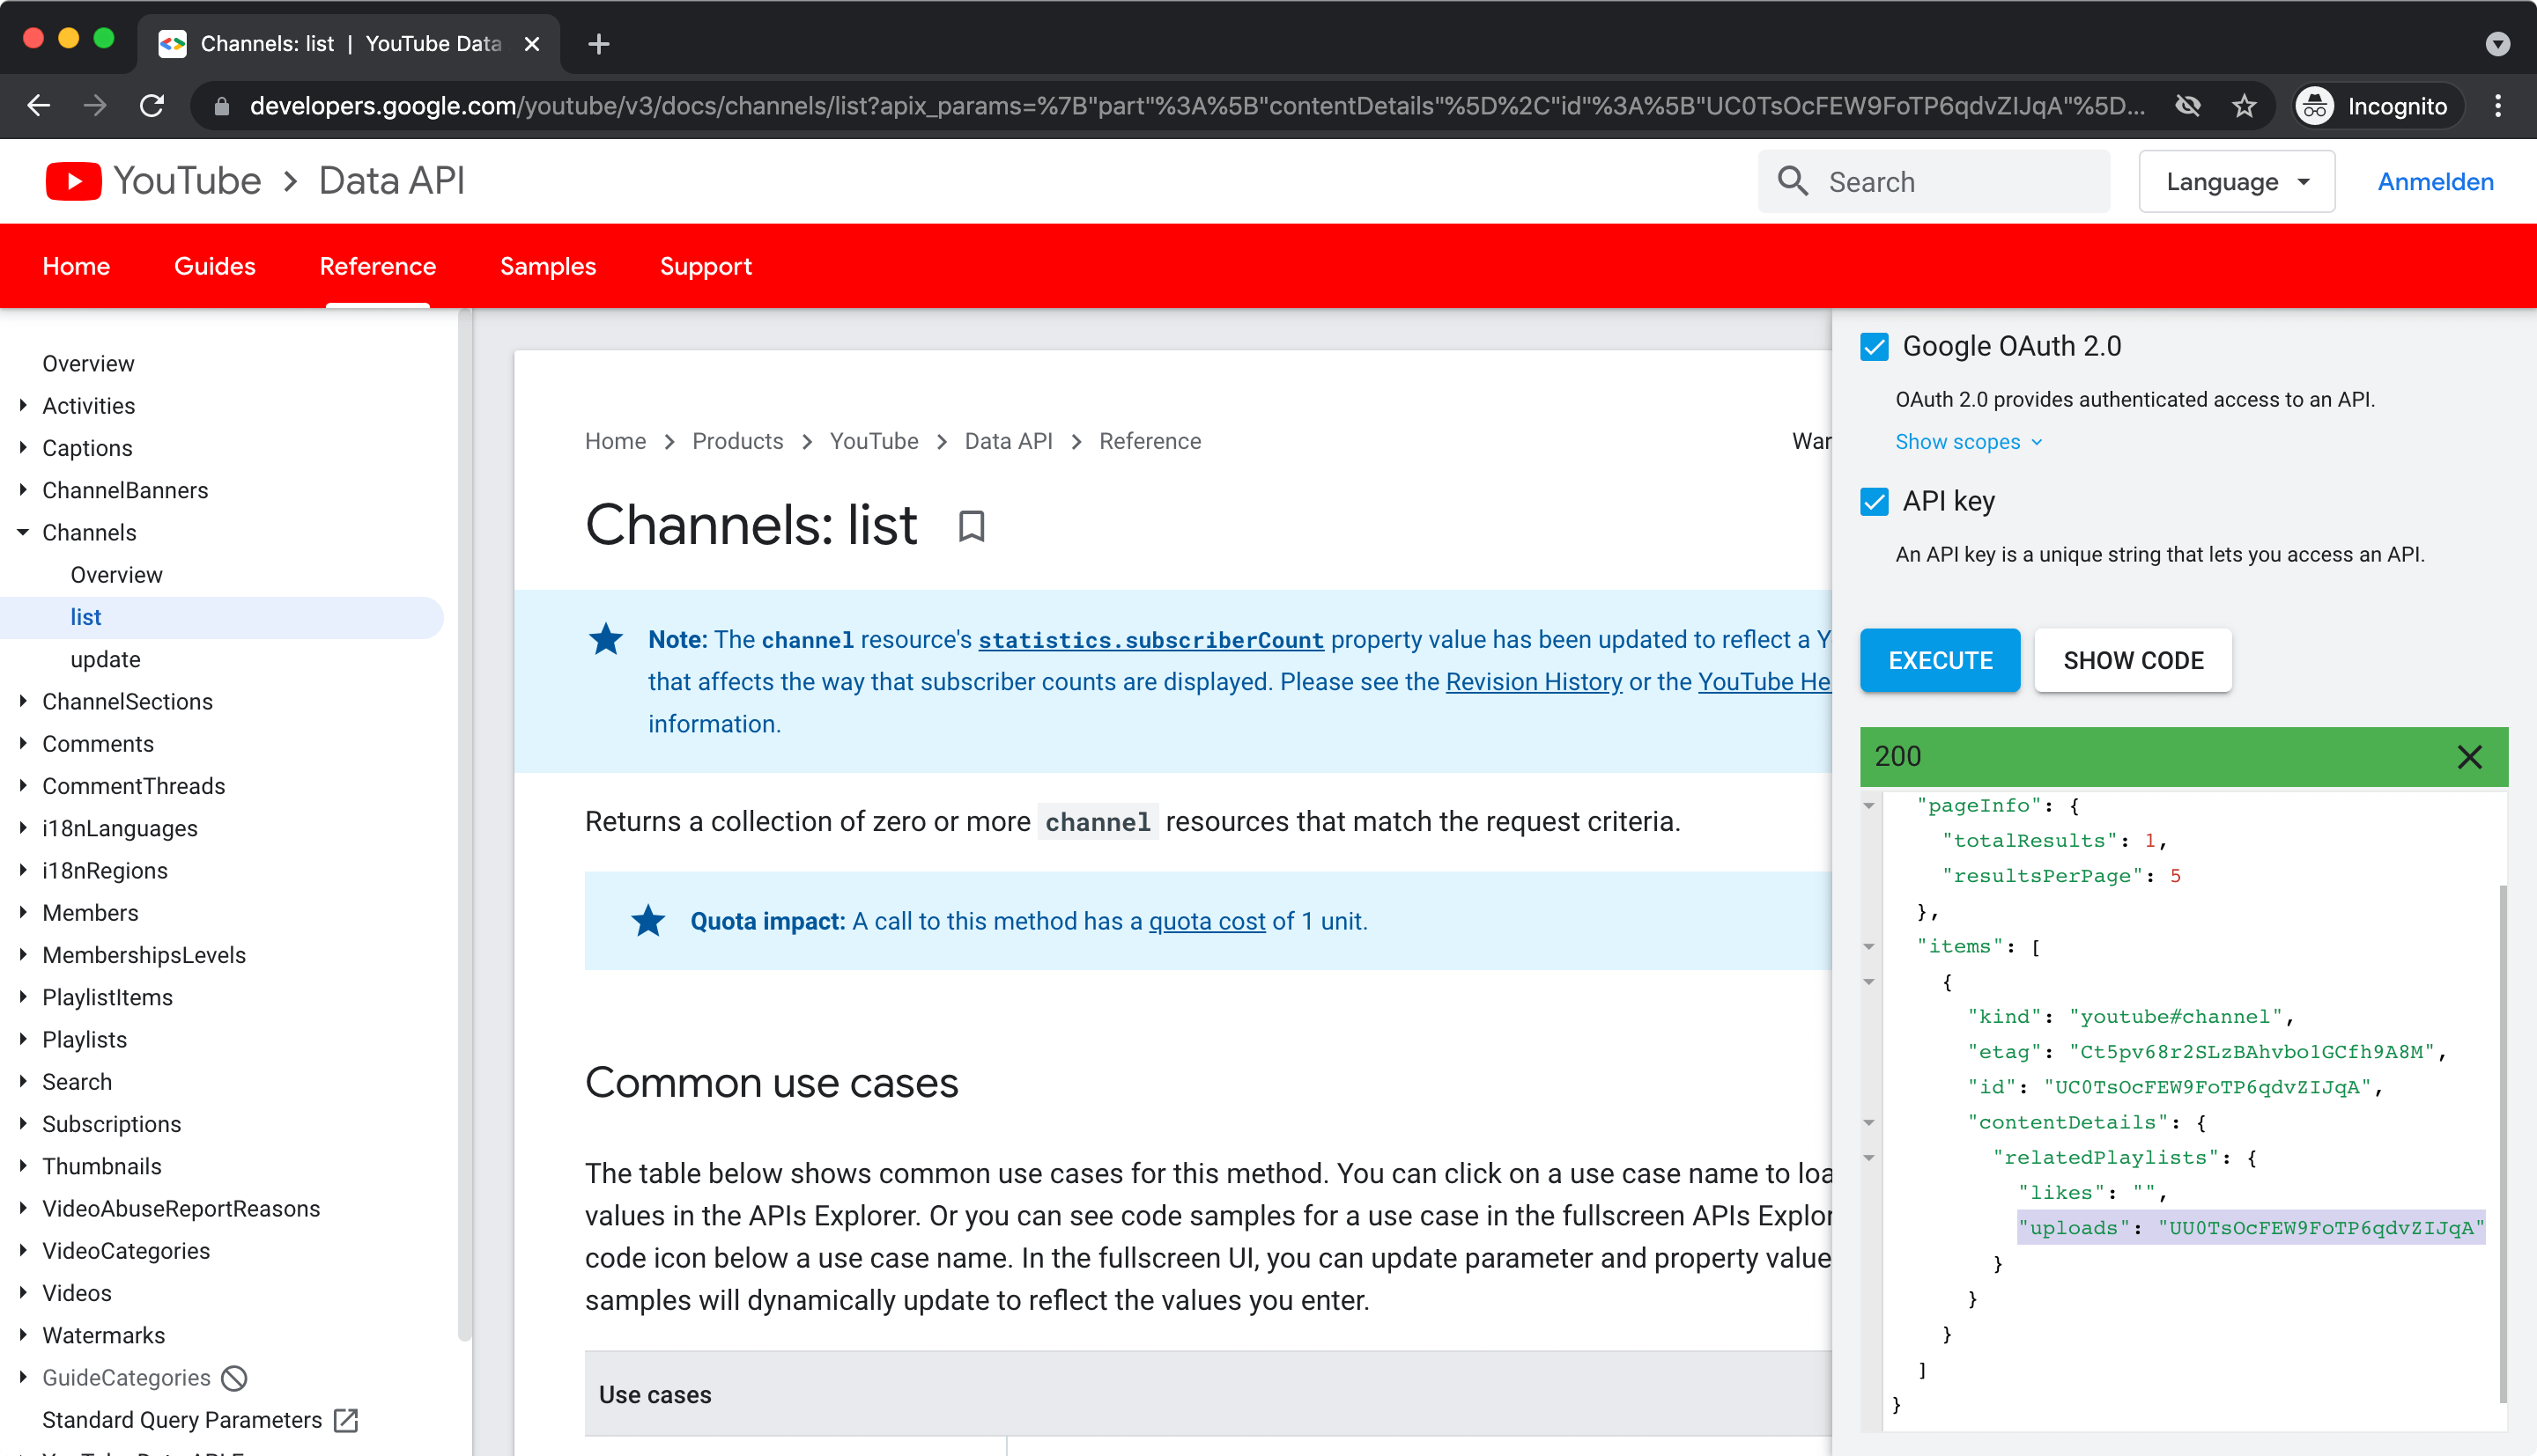This screenshot has width=2537, height=1456.
Task: Collapse the relatedPlaylists JSON node
Action: click(x=1868, y=1158)
